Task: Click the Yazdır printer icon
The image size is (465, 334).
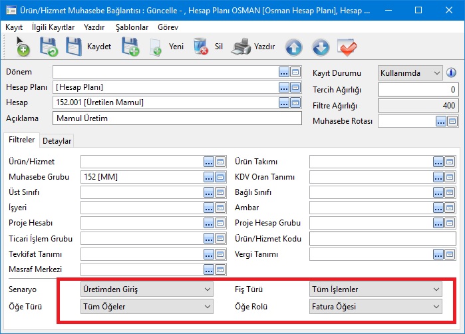Action: (240, 47)
